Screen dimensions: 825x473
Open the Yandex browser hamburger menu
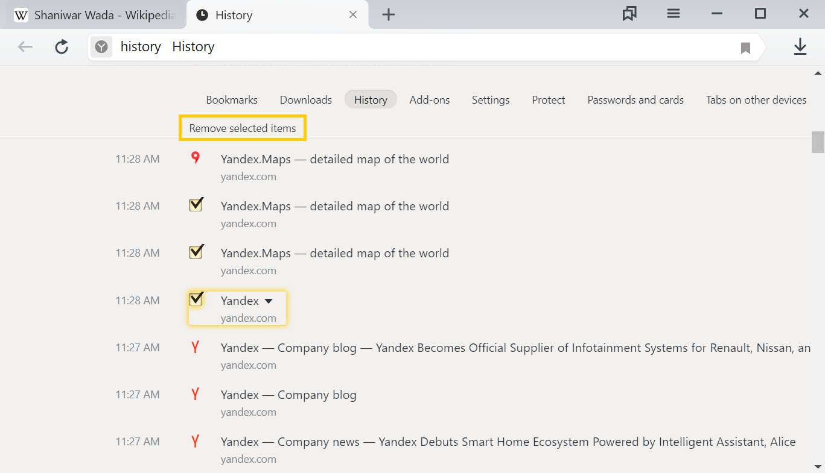click(674, 13)
